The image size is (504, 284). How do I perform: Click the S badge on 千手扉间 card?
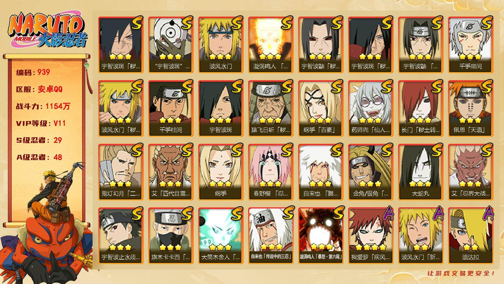click(486, 23)
